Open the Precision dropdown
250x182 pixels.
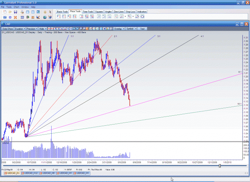[x=32, y=29]
